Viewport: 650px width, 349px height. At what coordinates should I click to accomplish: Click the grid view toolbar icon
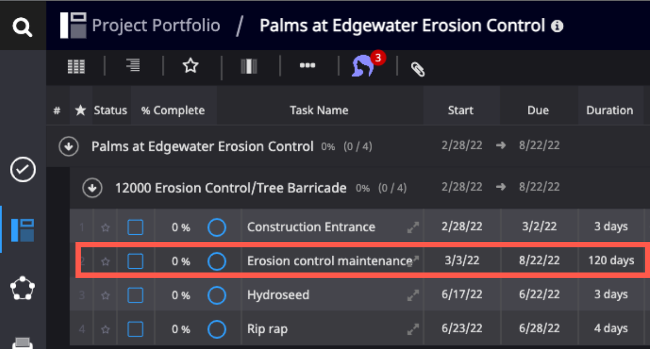[x=77, y=67]
